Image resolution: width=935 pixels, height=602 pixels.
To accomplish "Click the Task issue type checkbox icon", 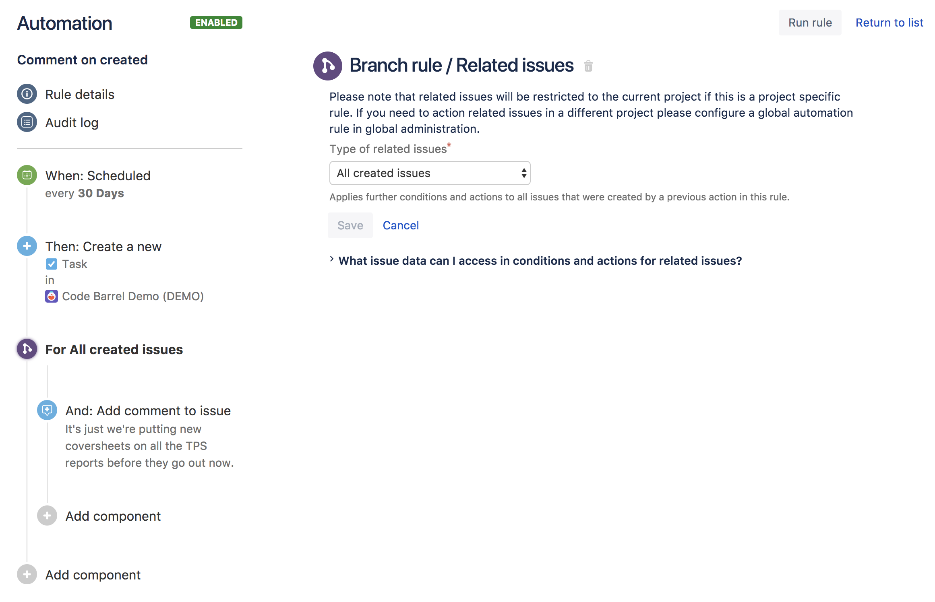I will tap(51, 264).
